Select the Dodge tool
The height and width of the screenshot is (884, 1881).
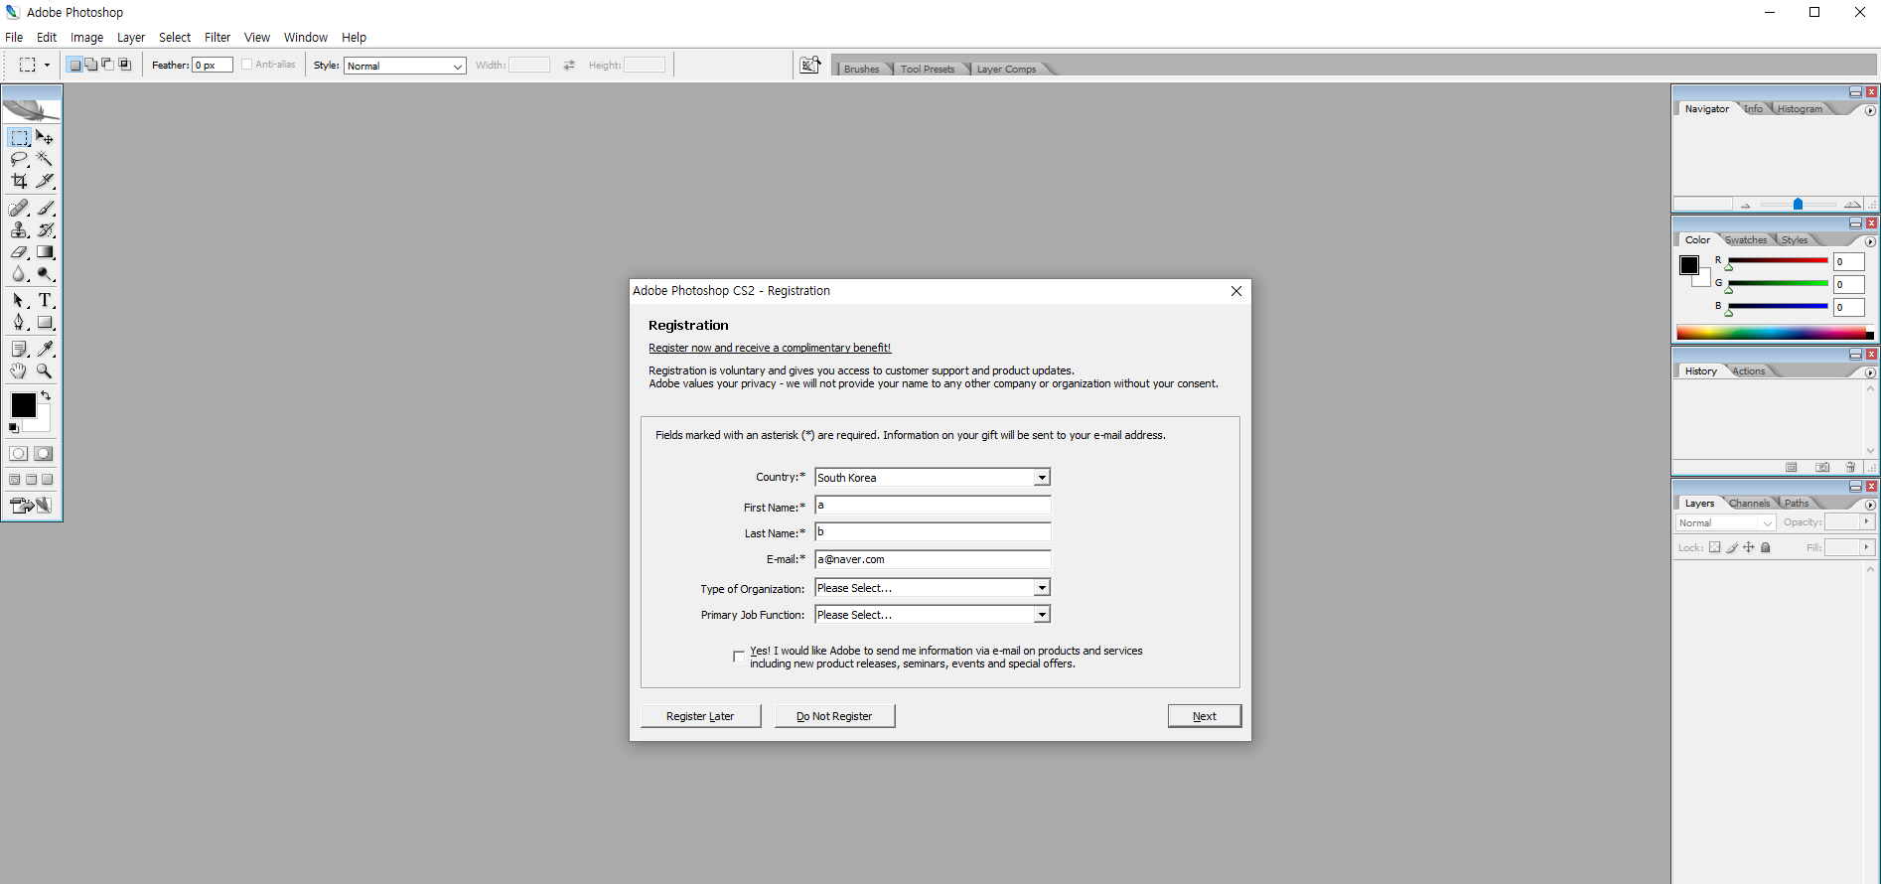45,274
